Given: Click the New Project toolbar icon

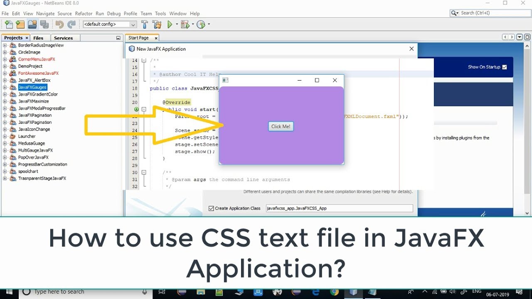Looking at the screenshot, I should click(20, 25).
